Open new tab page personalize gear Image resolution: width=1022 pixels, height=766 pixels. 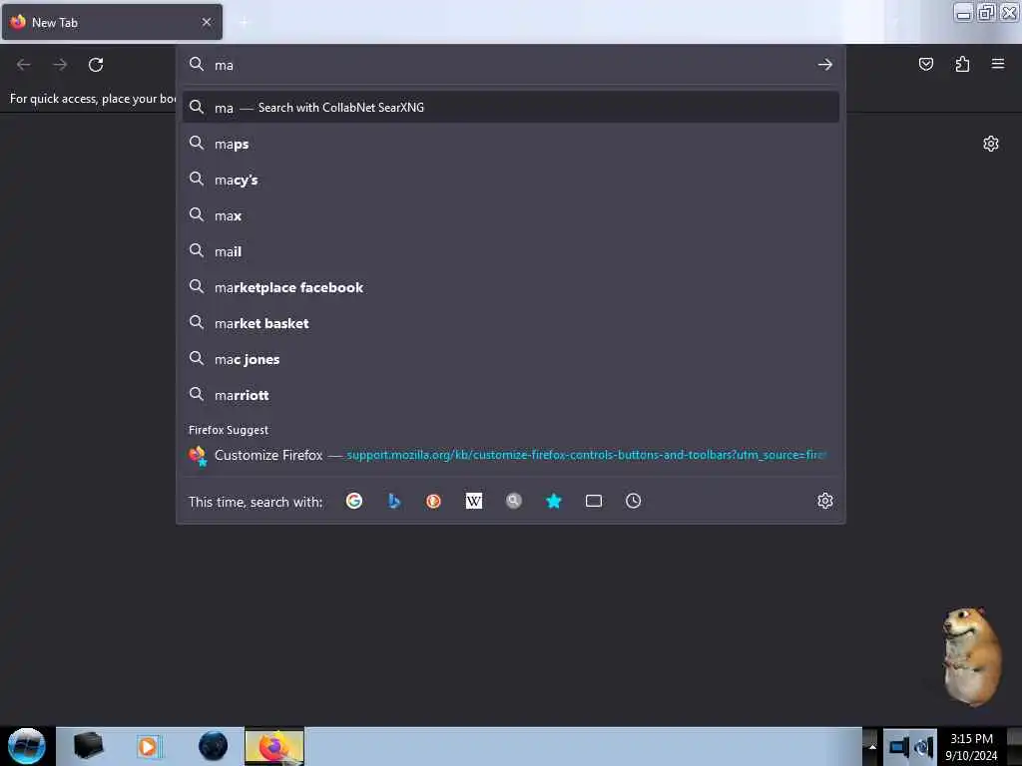pos(991,144)
